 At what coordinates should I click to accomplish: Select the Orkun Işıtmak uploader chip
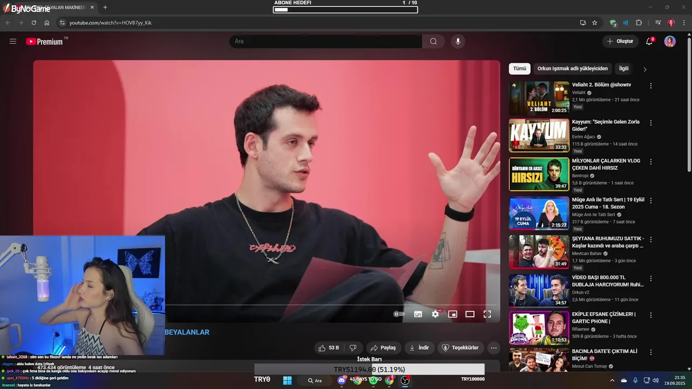click(573, 69)
